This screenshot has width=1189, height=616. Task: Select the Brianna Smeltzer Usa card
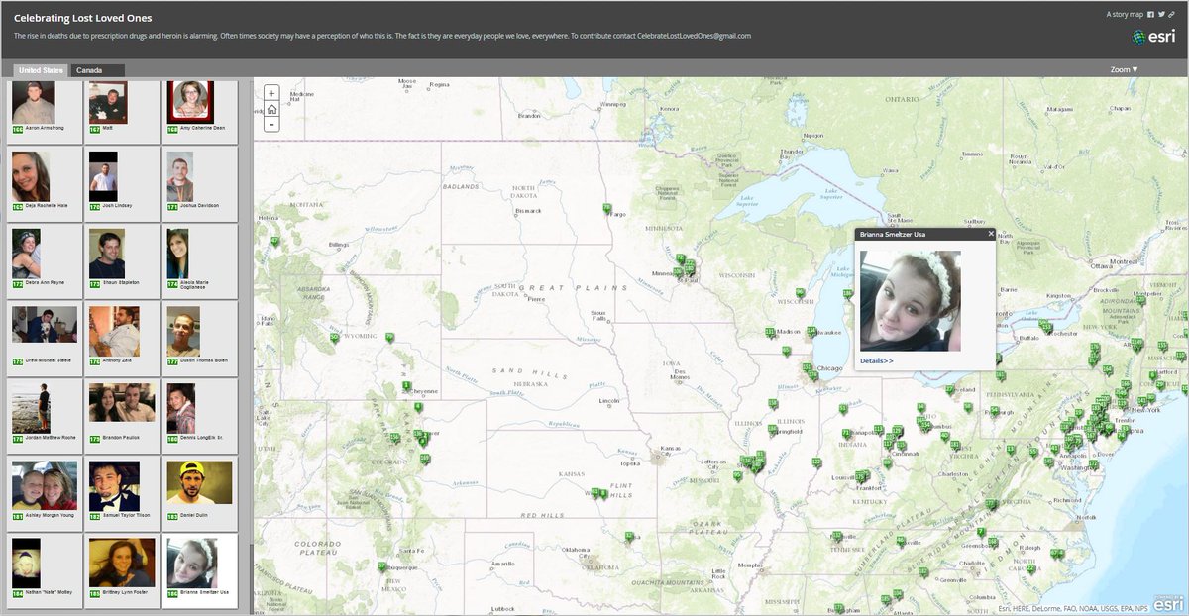pos(200,569)
